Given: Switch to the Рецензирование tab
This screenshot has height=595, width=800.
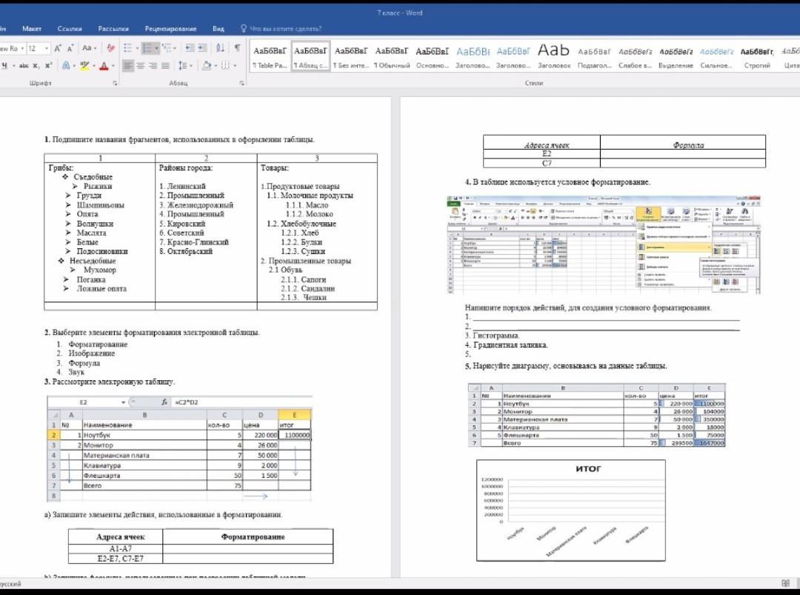Looking at the screenshot, I should tap(170, 29).
